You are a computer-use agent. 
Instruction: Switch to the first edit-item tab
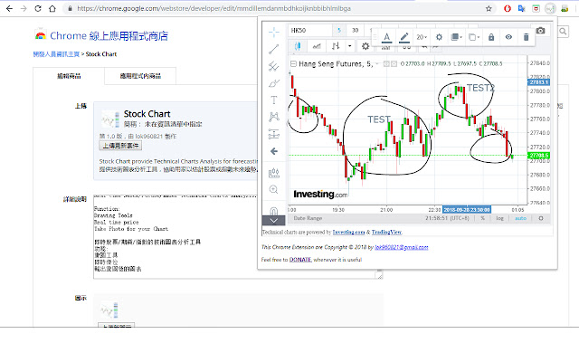69,76
